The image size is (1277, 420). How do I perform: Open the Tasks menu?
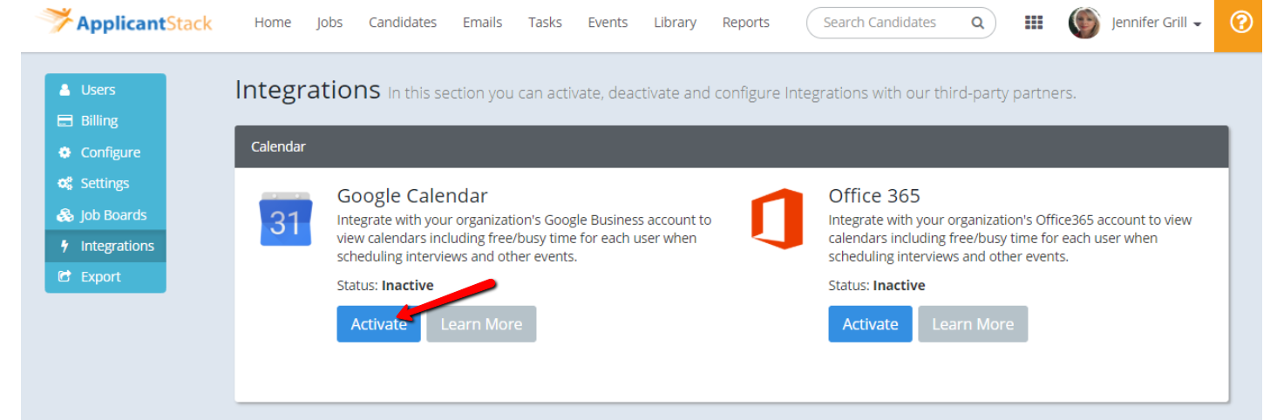(545, 23)
